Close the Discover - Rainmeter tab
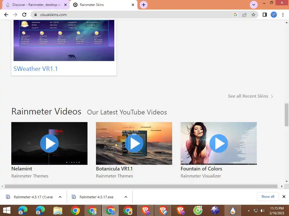The image size is (289, 216). pyautogui.click(x=65, y=5)
